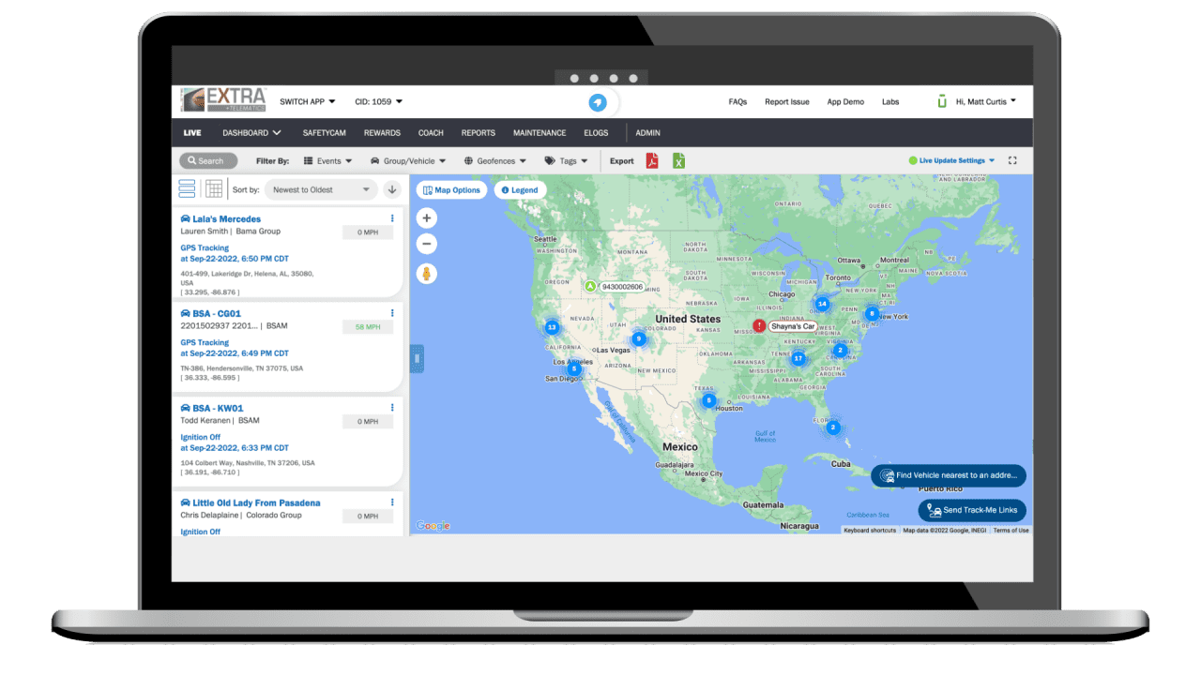The width and height of the screenshot is (1201, 675).
Task: Zoom in using the map plus control
Action: [426, 217]
